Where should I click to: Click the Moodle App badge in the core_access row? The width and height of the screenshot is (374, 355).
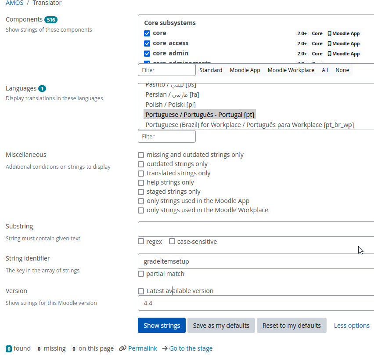pyautogui.click(x=343, y=43)
